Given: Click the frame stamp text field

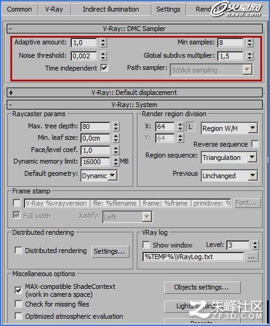Looking at the screenshot, I should (128, 203).
